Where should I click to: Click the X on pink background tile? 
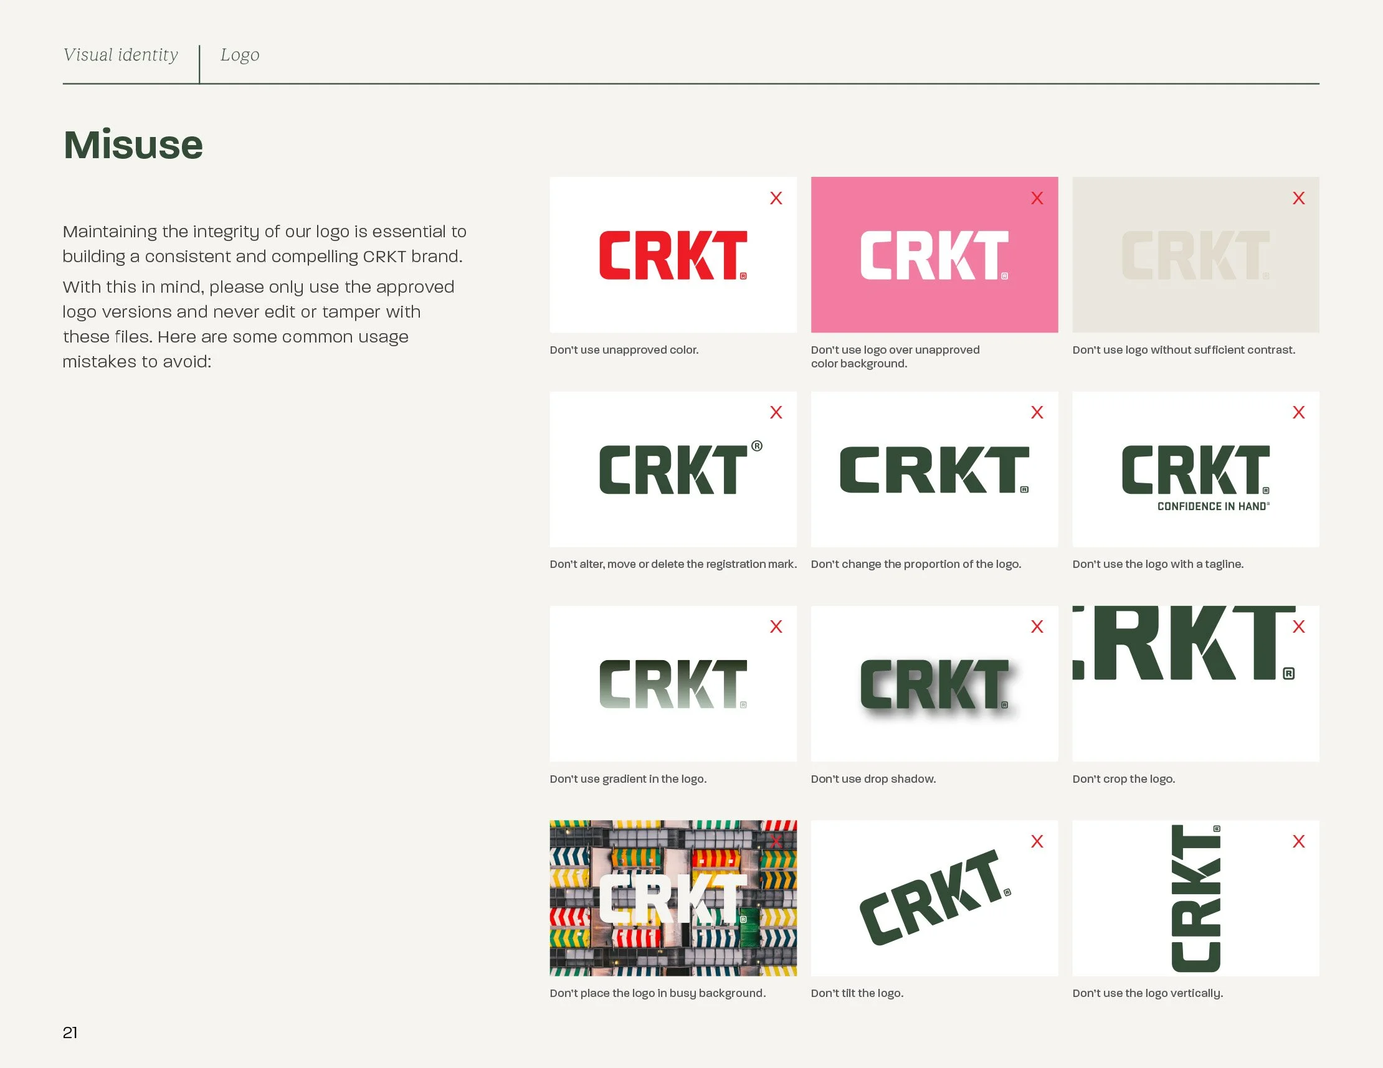[x=1037, y=198]
